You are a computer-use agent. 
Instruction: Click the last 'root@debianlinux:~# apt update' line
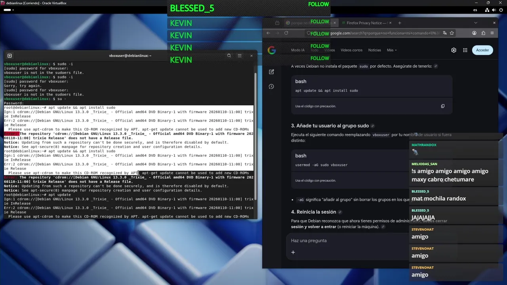coord(37,195)
